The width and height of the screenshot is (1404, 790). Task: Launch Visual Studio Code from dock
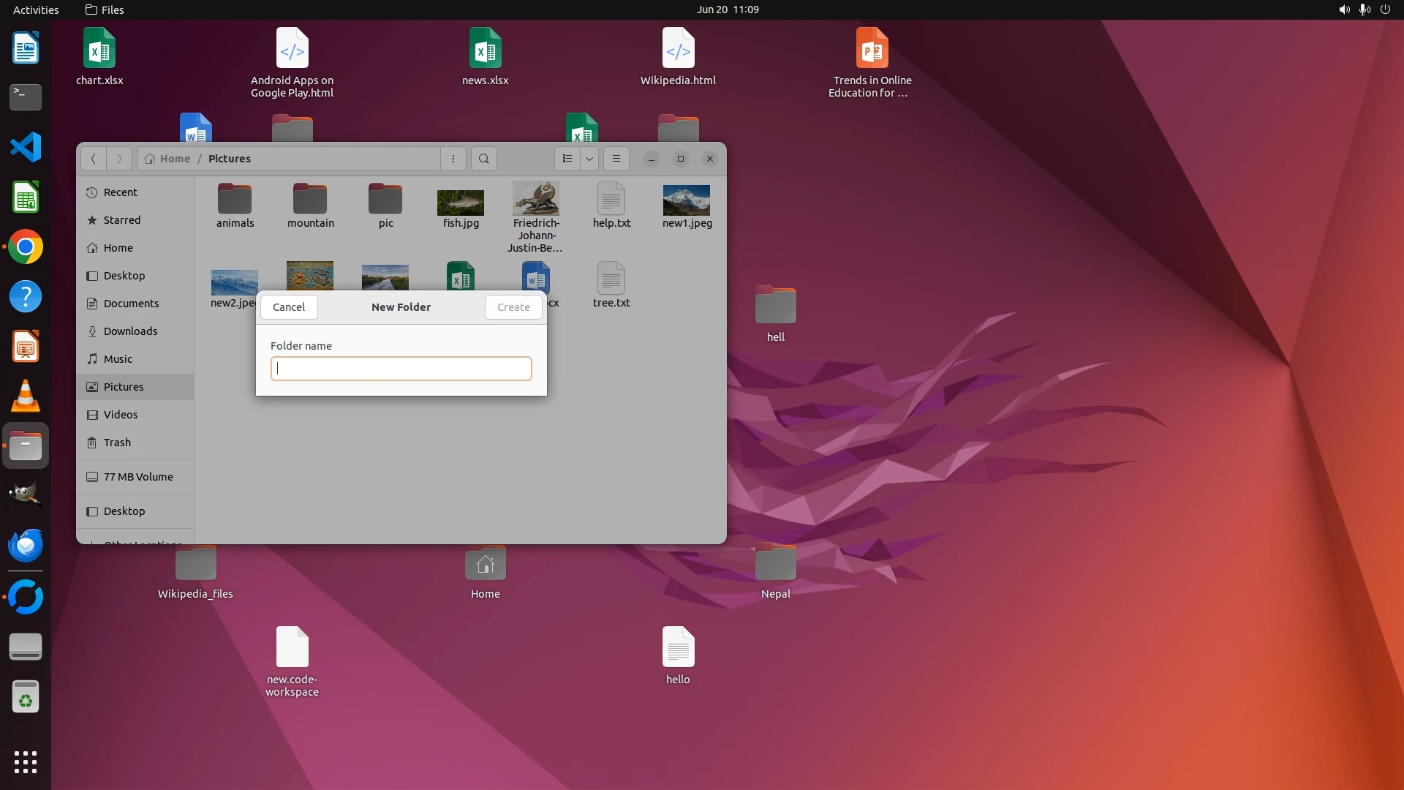click(26, 147)
